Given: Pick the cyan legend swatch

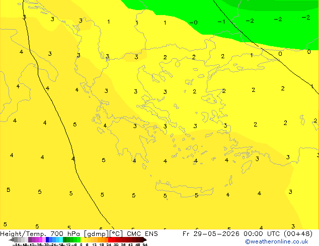Looking at the screenshot, I should pos(61,239).
